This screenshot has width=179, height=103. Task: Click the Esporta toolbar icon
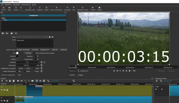point(99,8)
